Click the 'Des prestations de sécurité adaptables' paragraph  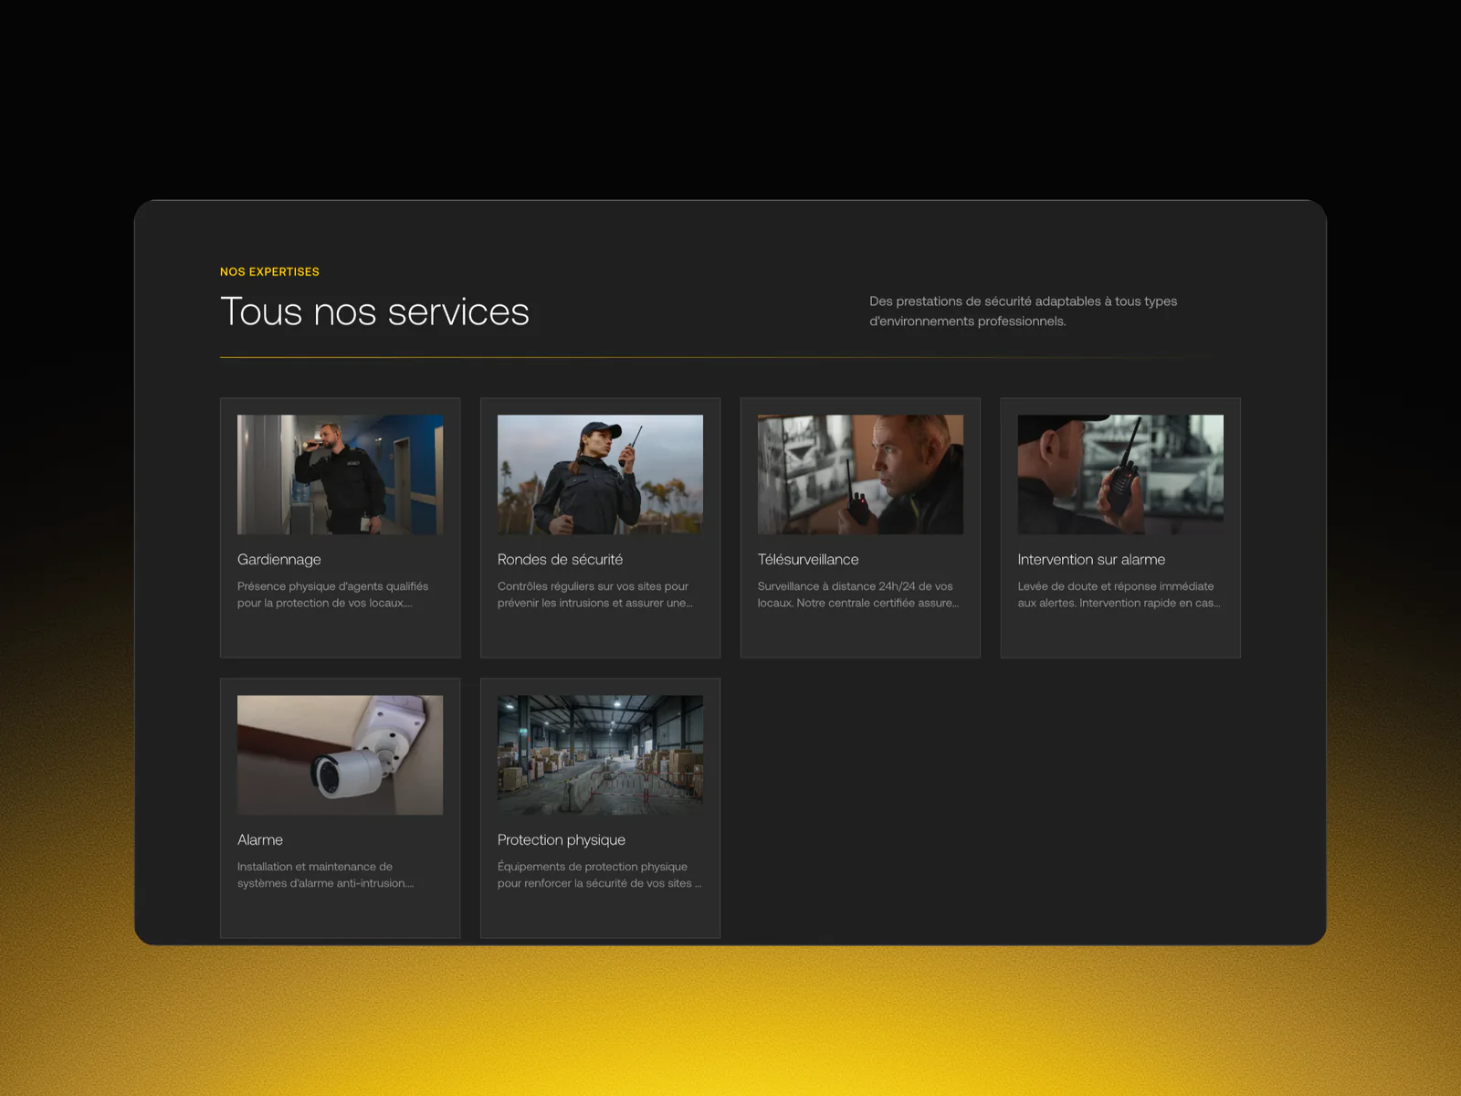pyautogui.click(x=1024, y=311)
